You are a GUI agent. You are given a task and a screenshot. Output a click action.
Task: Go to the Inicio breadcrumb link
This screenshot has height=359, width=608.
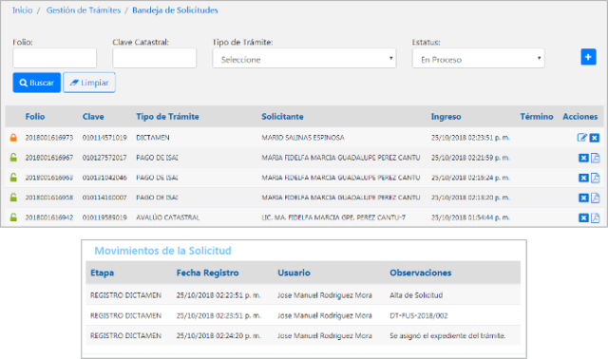[23, 10]
